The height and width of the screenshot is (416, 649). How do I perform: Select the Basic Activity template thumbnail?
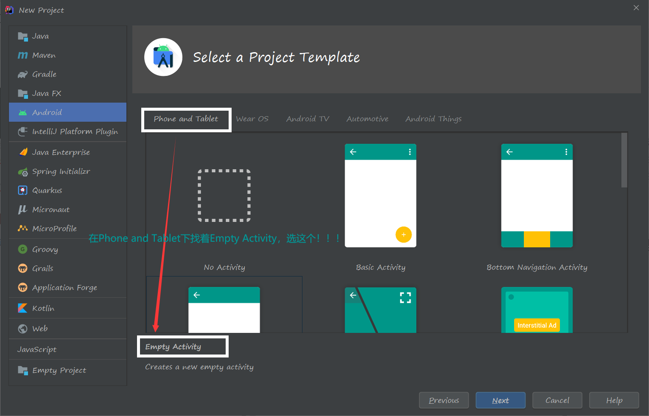click(380, 195)
